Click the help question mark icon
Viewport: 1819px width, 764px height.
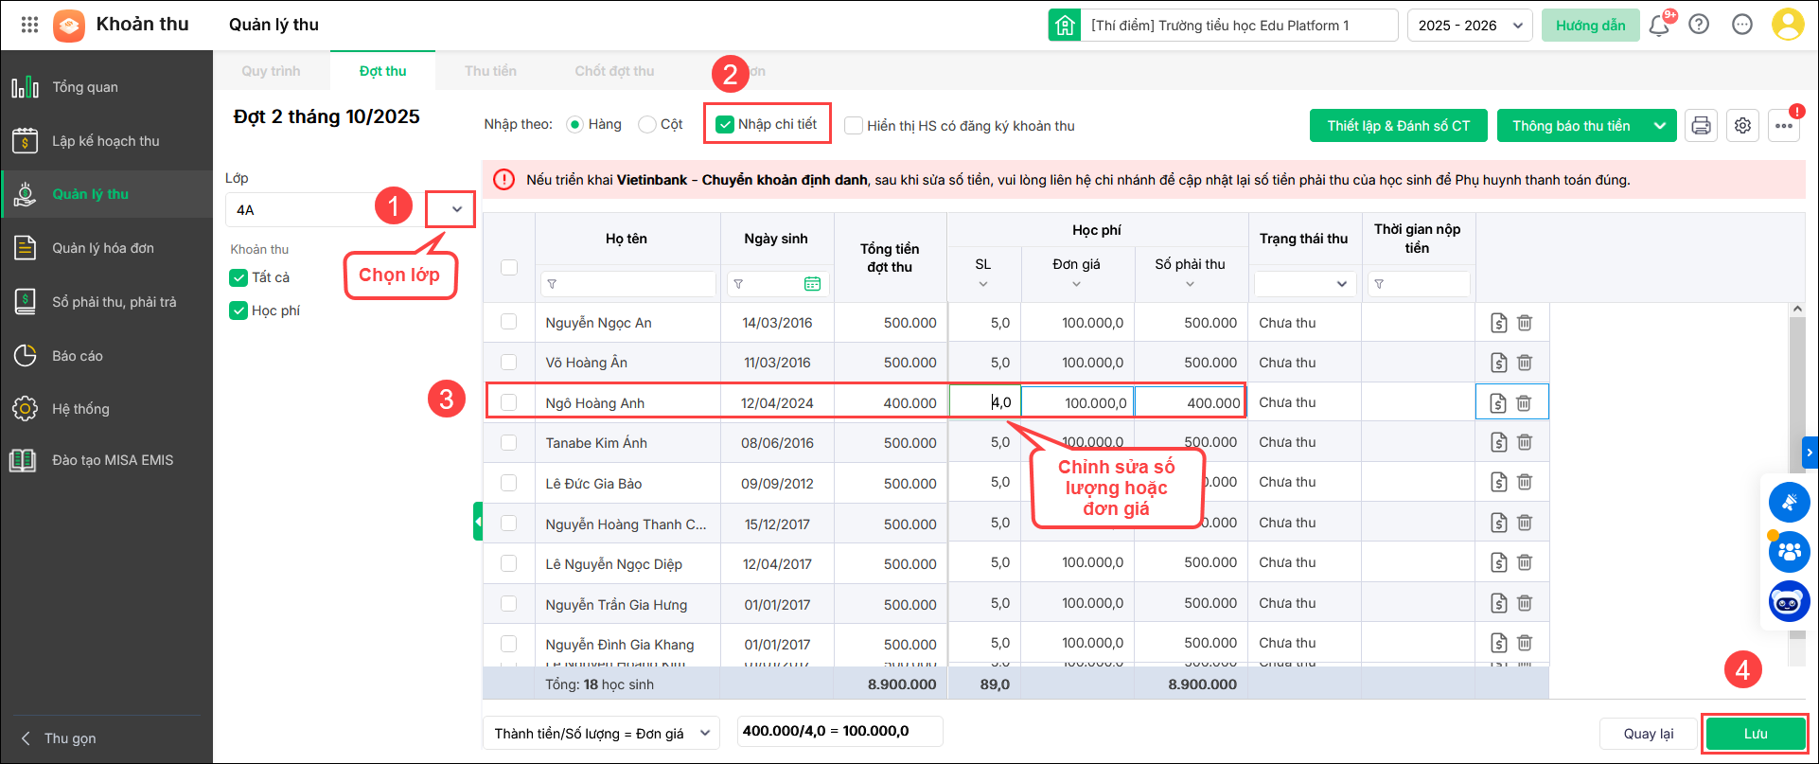1699,26
